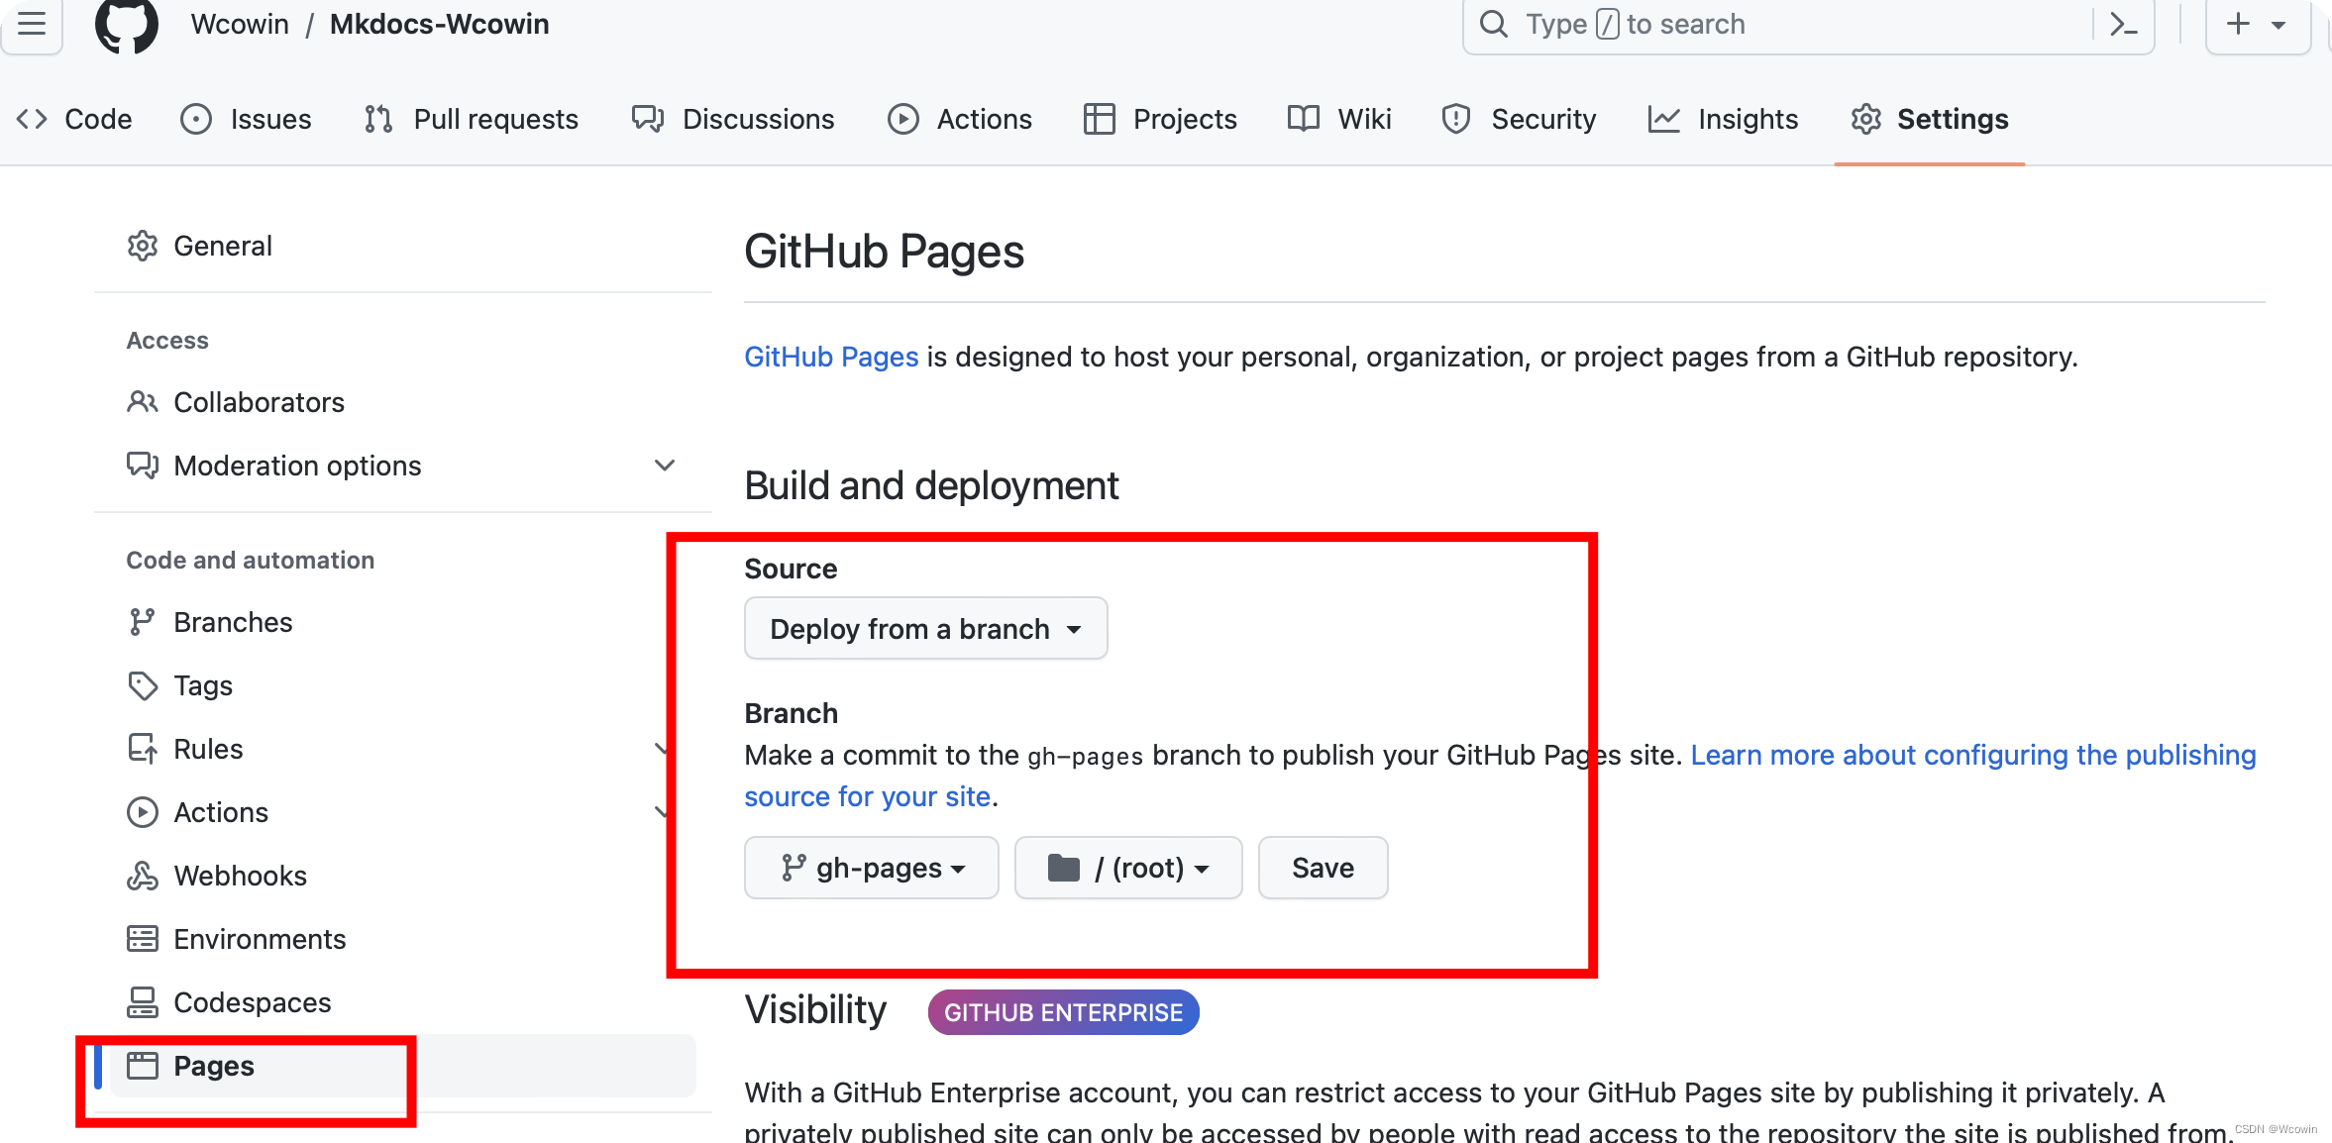Viewport: 2332px width, 1143px height.
Task: Expand the Moderation options section
Action: 664,466
